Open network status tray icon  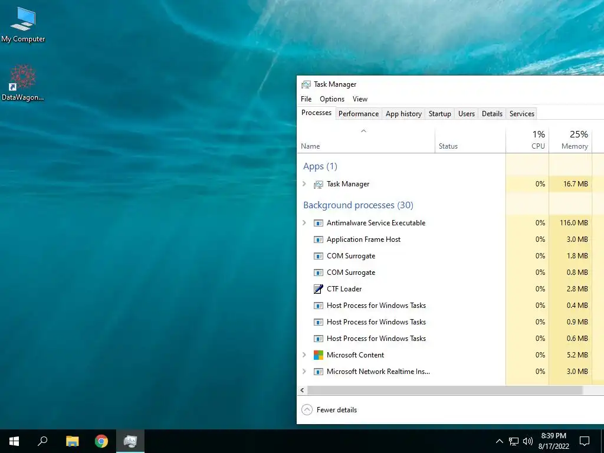(514, 441)
